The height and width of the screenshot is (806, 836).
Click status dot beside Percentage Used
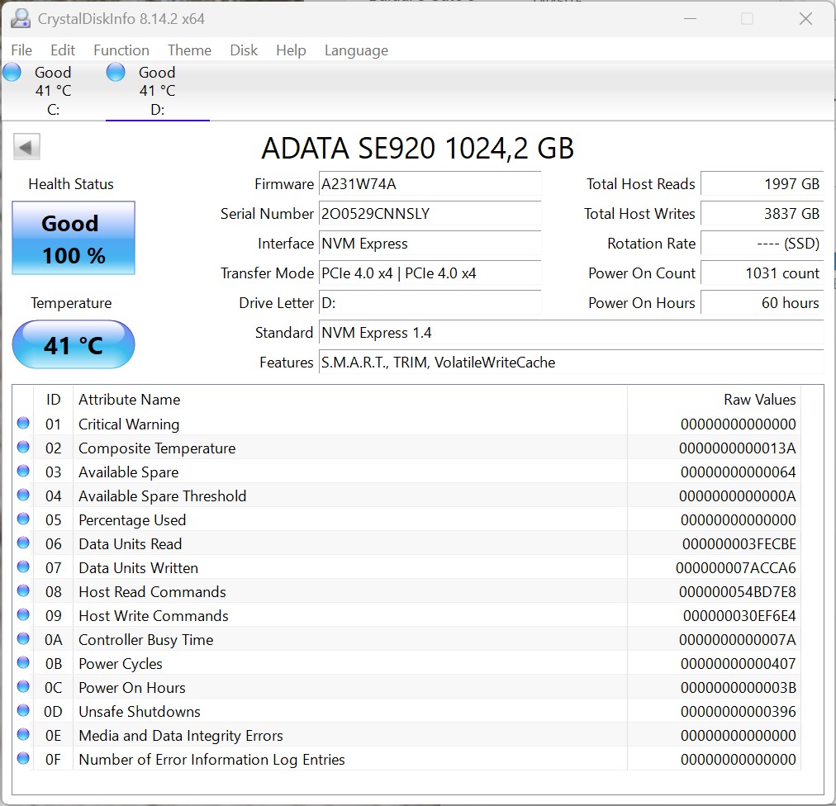pos(22,520)
